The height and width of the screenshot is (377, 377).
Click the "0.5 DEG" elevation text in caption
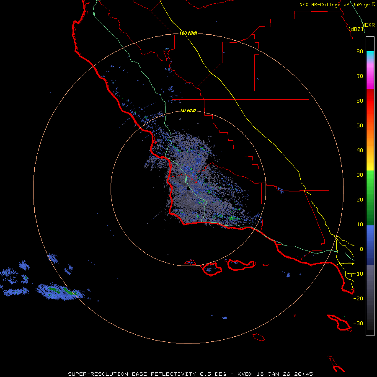point(213,374)
